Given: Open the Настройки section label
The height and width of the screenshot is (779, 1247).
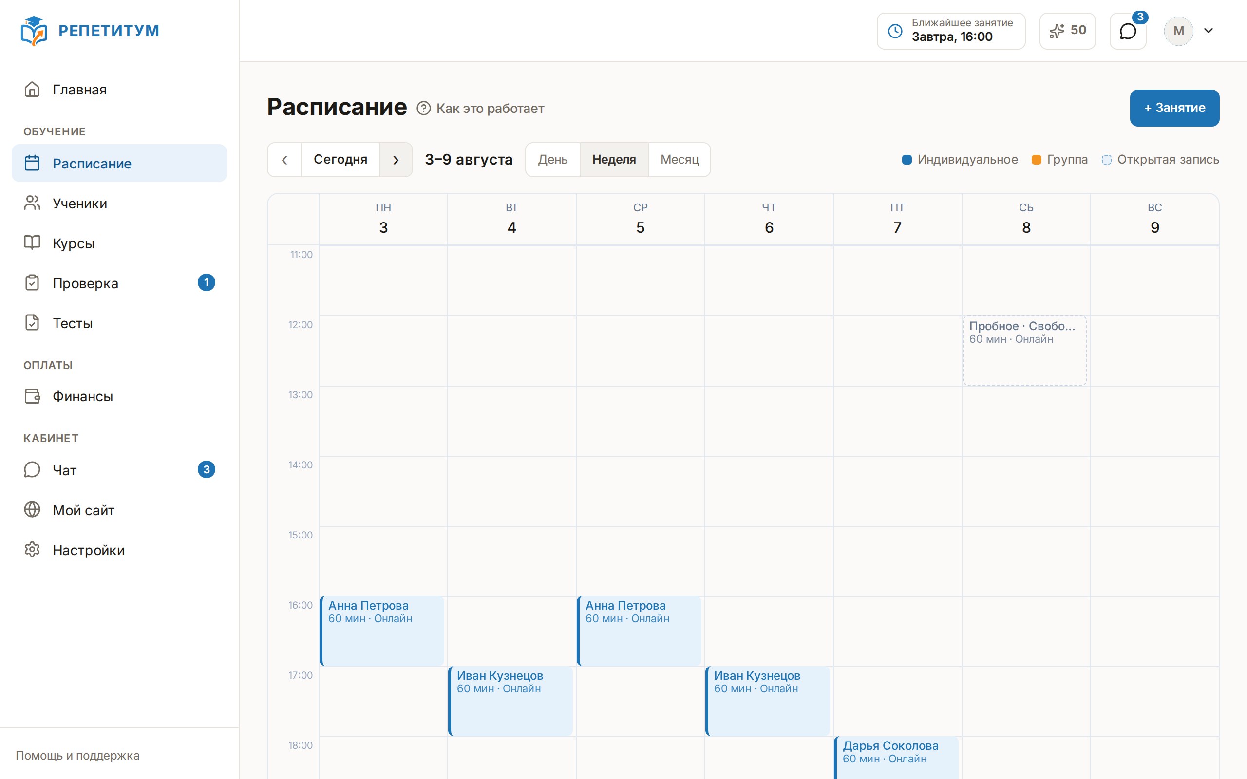Looking at the screenshot, I should 89,550.
